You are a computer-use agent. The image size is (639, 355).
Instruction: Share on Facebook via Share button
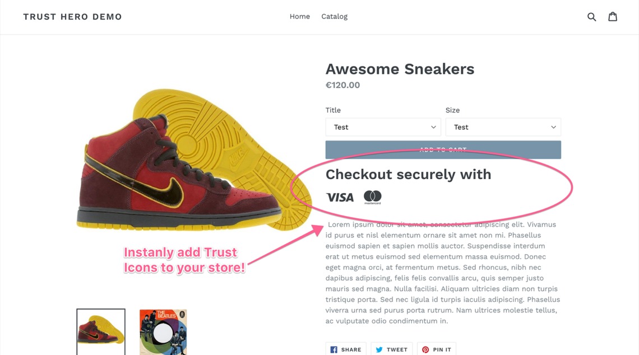346,349
